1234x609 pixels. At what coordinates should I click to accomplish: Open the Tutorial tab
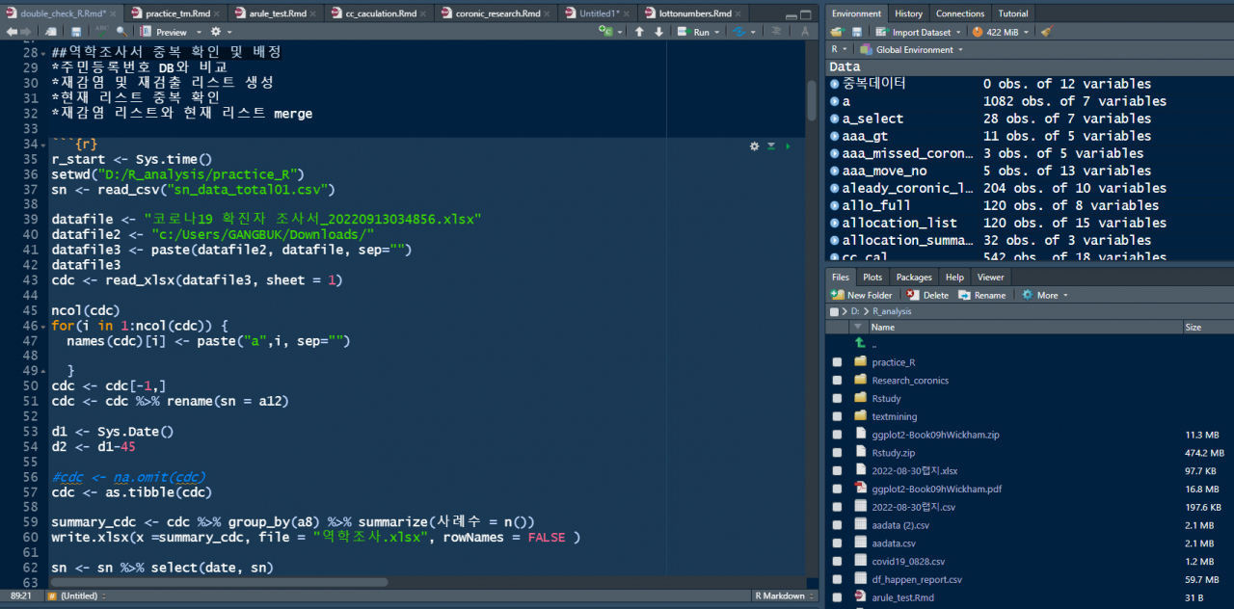coord(1012,13)
